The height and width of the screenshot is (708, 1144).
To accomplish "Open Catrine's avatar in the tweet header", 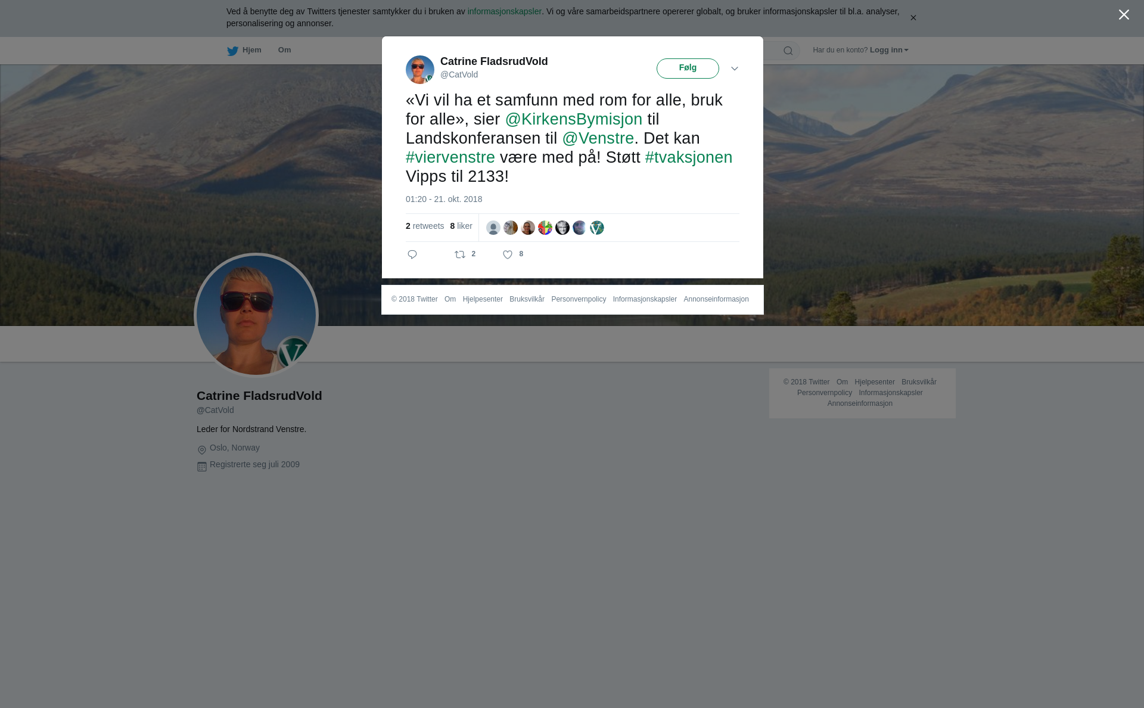I will pyautogui.click(x=420, y=70).
